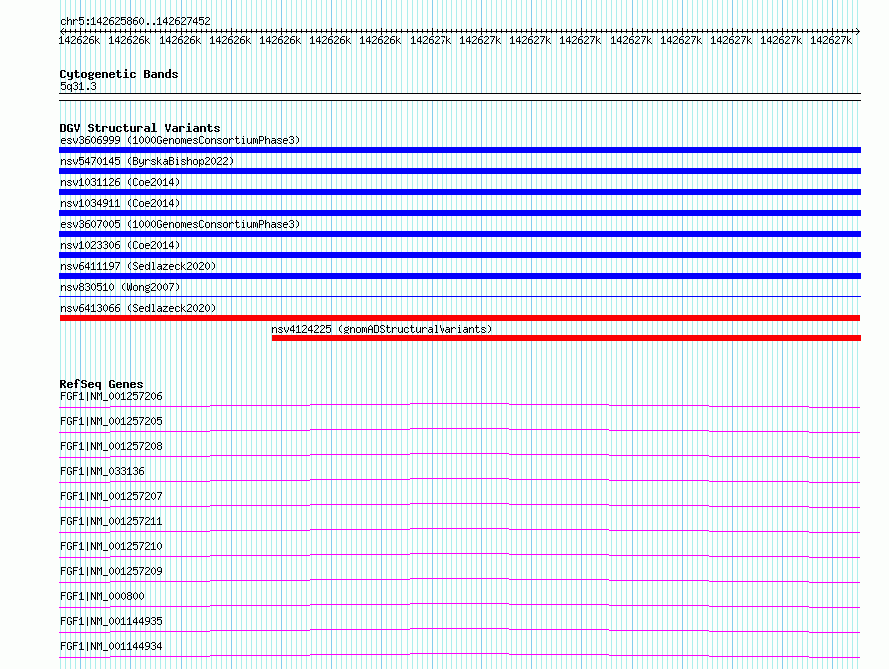Click the DGV Structural Variants track title
889x669 pixels.
pyautogui.click(x=140, y=128)
